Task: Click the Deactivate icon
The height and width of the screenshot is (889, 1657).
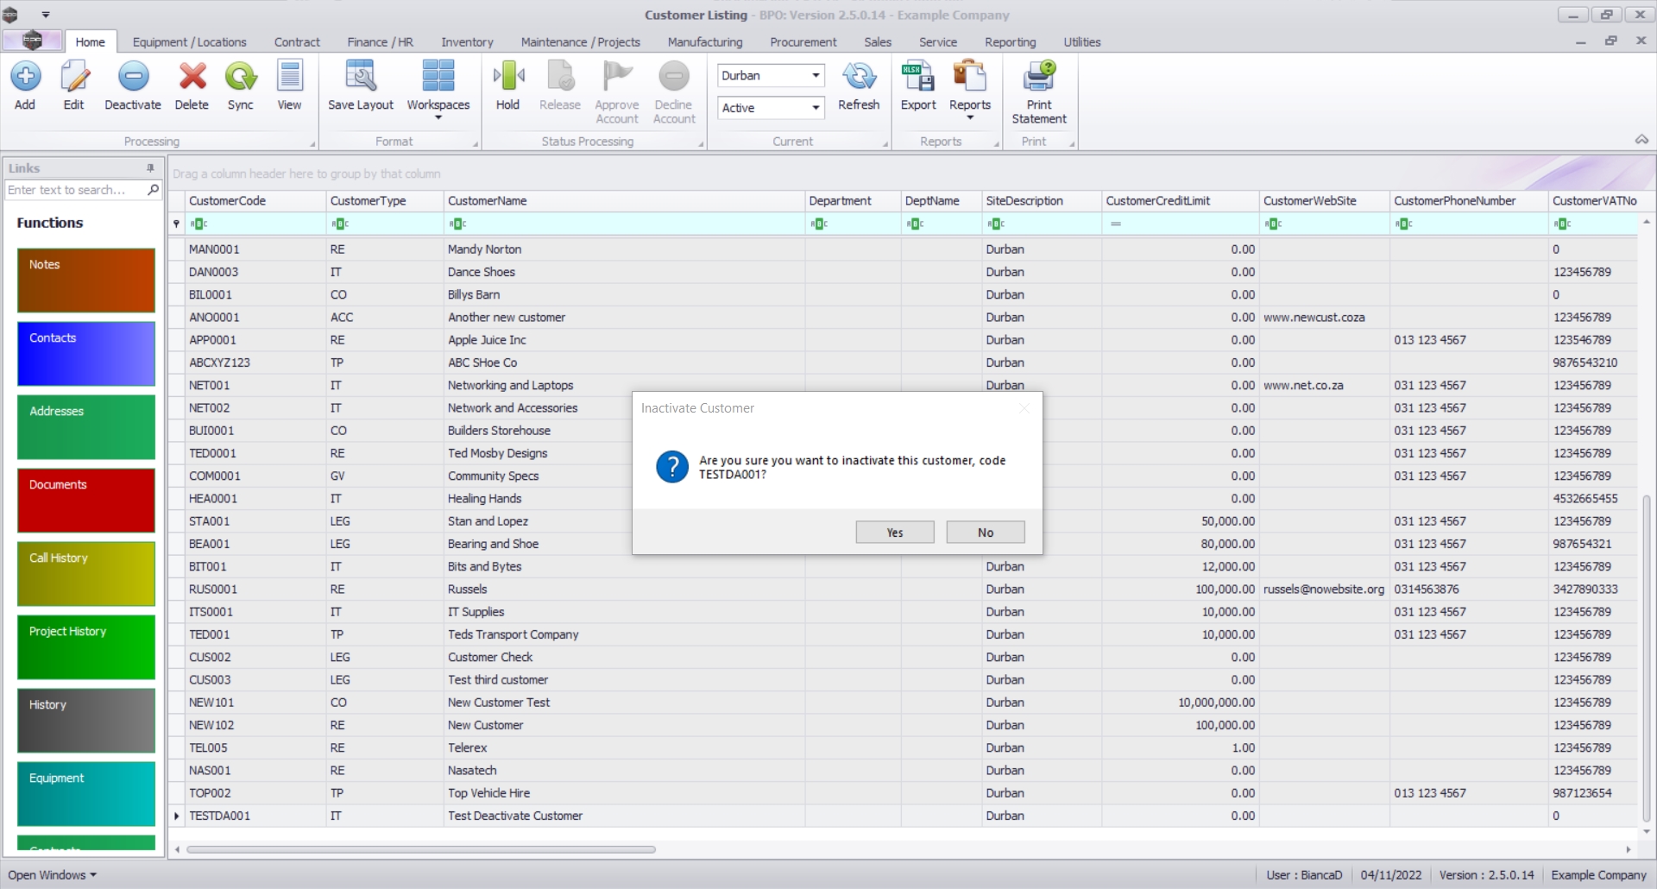Action: tap(133, 77)
